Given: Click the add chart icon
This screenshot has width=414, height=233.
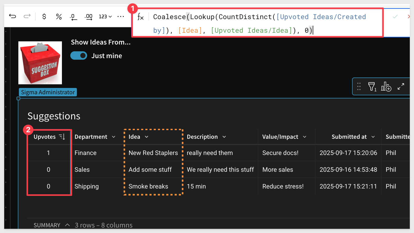Looking at the screenshot, I should coord(386,86).
